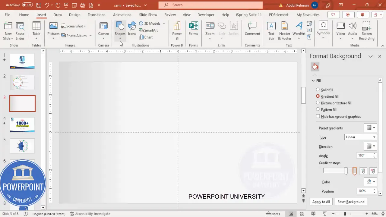
Task: Open the Icons gallery
Action: 132,29
